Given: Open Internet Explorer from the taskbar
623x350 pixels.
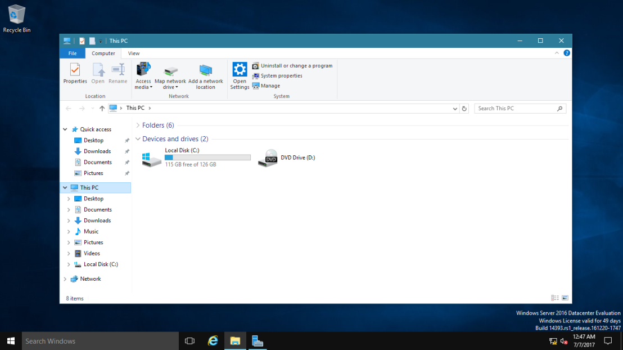Looking at the screenshot, I should tap(213, 341).
